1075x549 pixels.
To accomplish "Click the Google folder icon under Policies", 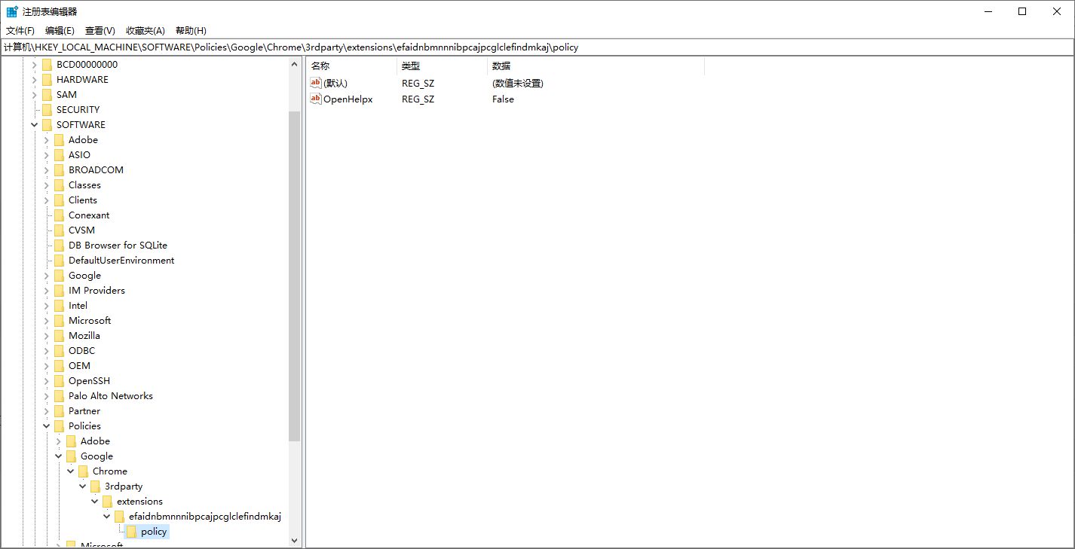I will (71, 456).
